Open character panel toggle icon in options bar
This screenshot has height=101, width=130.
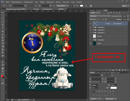click(x=91, y=6)
